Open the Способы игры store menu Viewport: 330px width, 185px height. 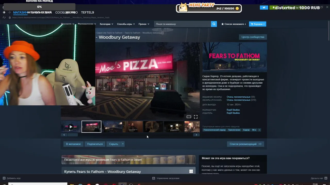coord(126,24)
